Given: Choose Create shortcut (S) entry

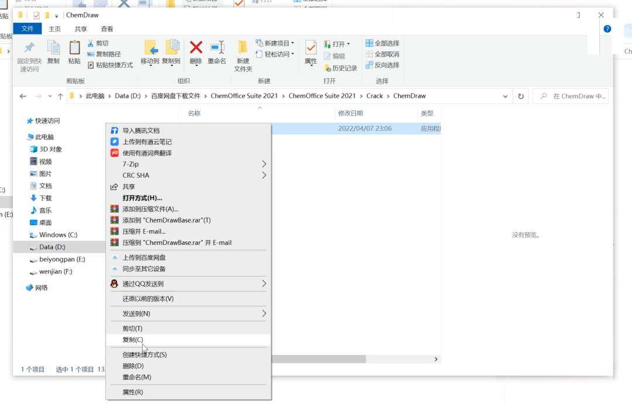Looking at the screenshot, I should click(188, 354).
